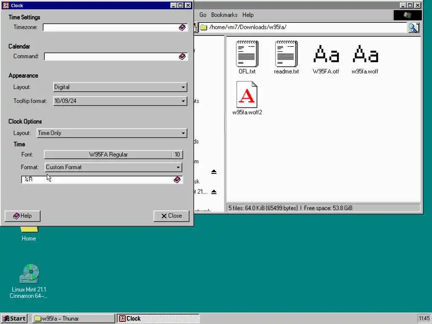Open the Timezone help book icon
Viewport: 432px width, 324px height.
(182, 27)
